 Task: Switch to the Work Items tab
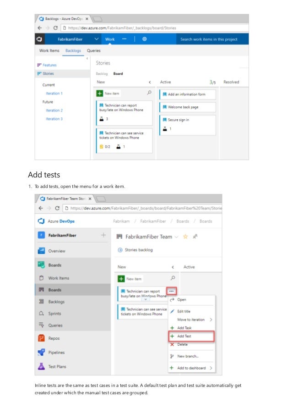point(49,50)
